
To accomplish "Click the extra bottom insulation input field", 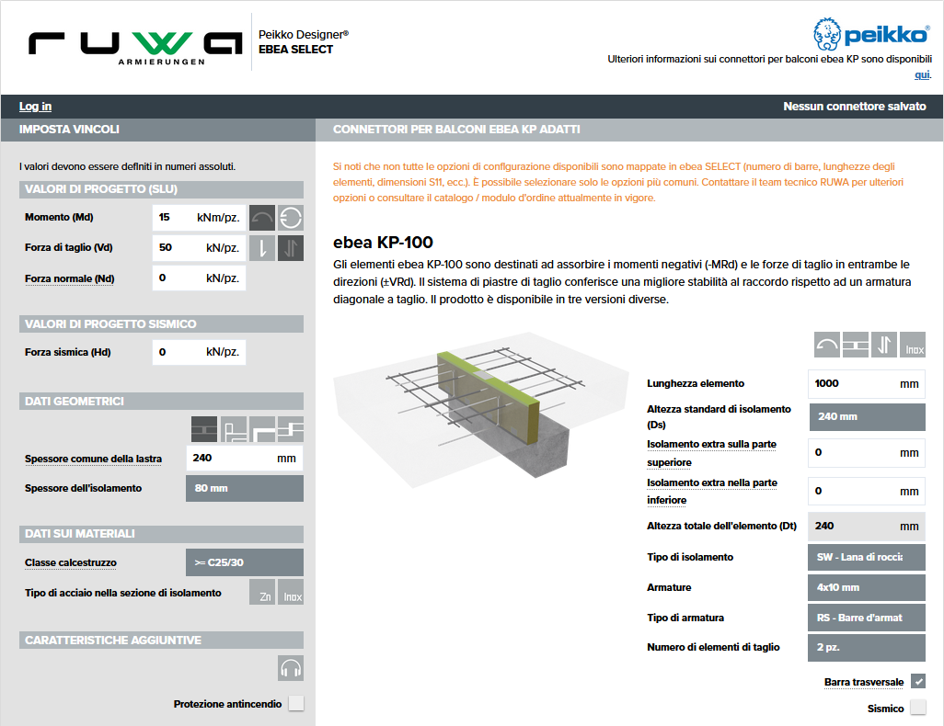I will (x=867, y=492).
